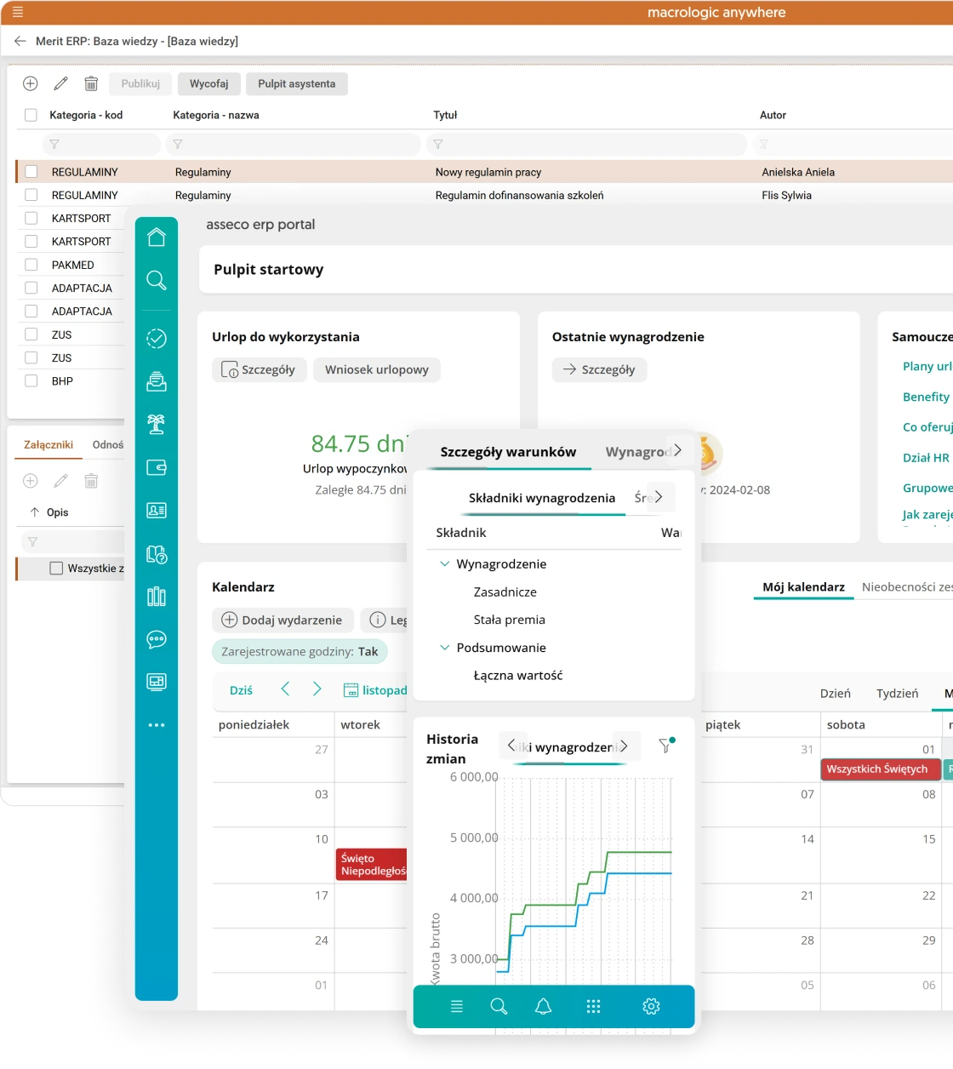Click the wallet icon in sidebar

tap(157, 467)
